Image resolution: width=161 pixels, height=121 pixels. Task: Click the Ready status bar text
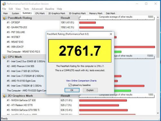pos(5,118)
